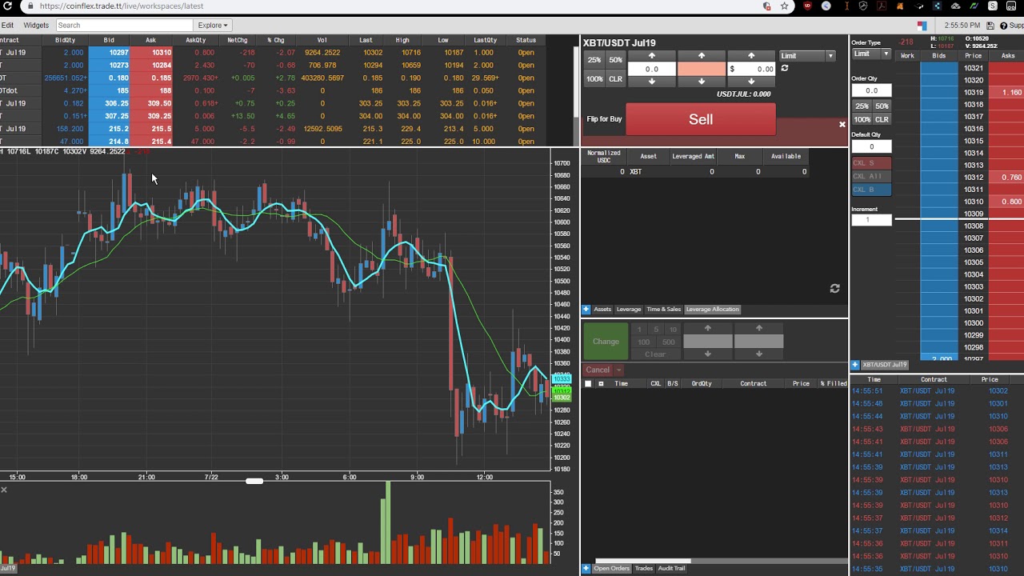The width and height of the screenshot is (1024, 576).
Task: Click the small expand box beside the Time column
Action: click(x=601, y=384)
